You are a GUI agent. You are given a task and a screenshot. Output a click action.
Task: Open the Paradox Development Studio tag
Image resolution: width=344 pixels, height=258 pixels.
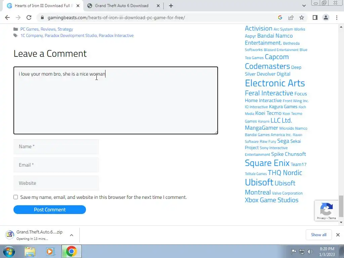point(71,36)
